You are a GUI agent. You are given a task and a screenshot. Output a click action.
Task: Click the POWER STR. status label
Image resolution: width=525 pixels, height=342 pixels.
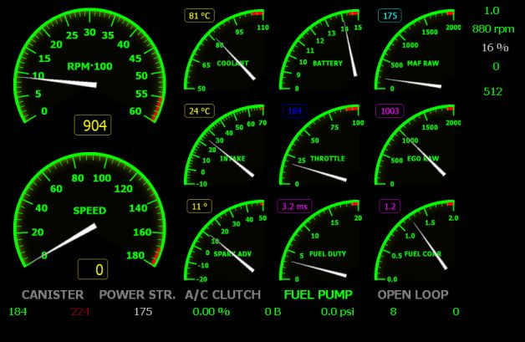click(x=137, y=294)
